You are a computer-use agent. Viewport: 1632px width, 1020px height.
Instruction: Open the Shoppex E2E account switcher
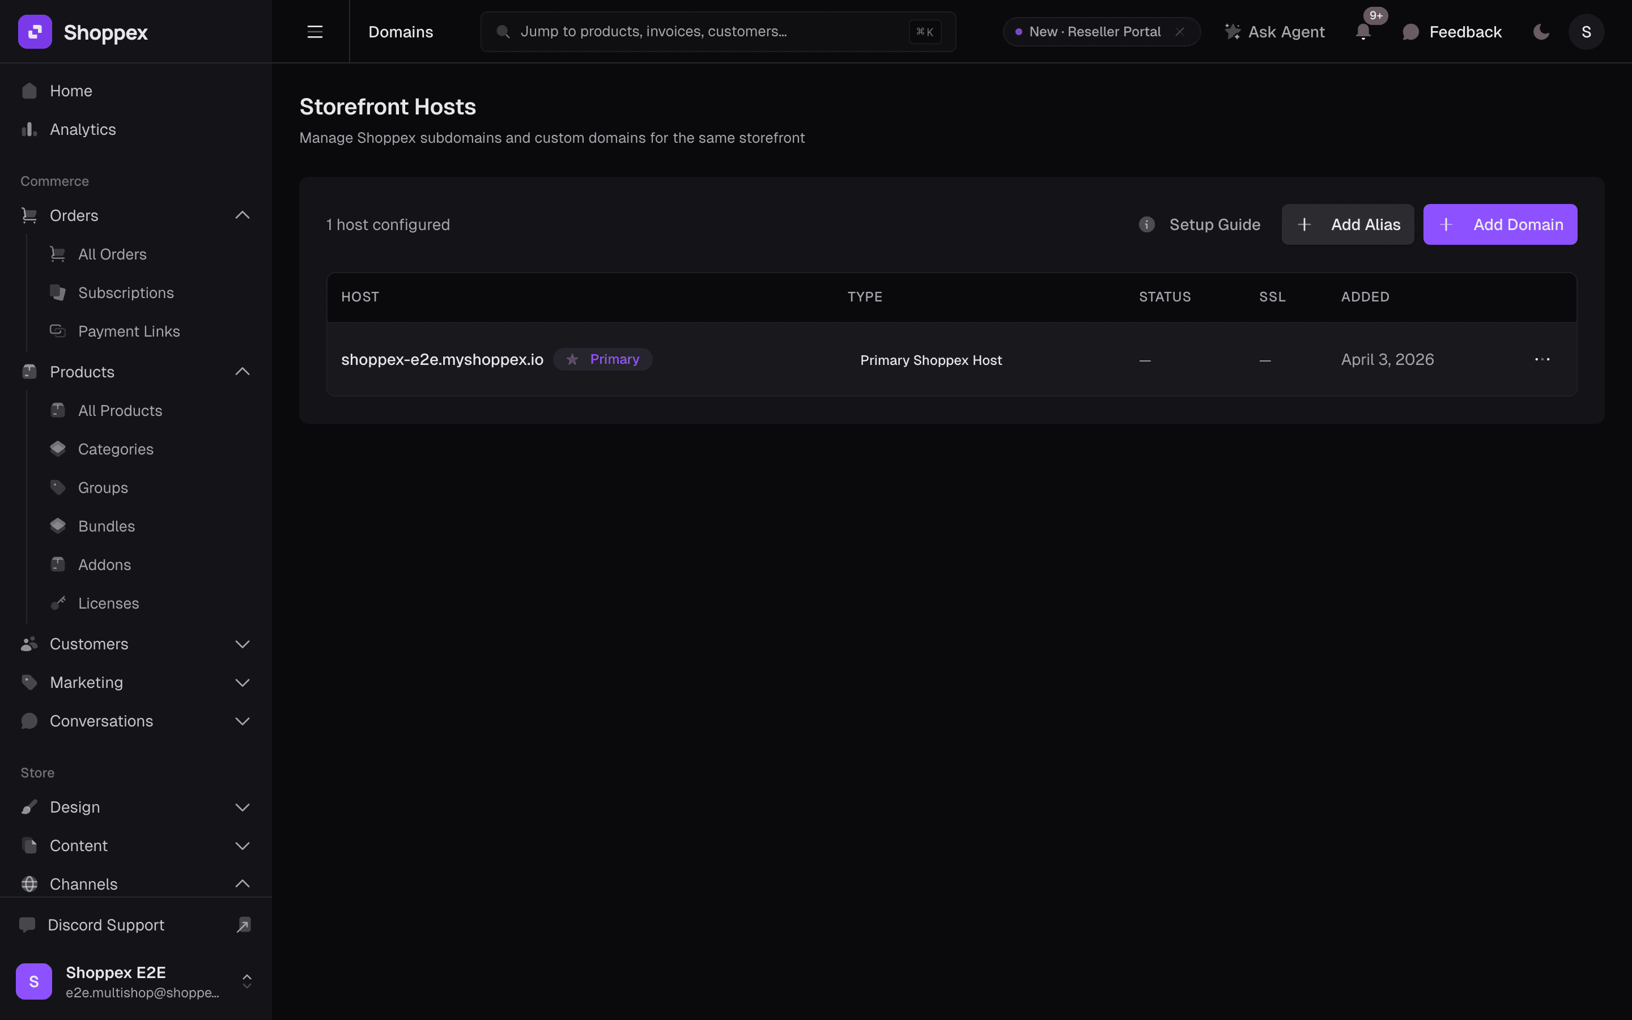pyautogui.click(x=135, y=981)
